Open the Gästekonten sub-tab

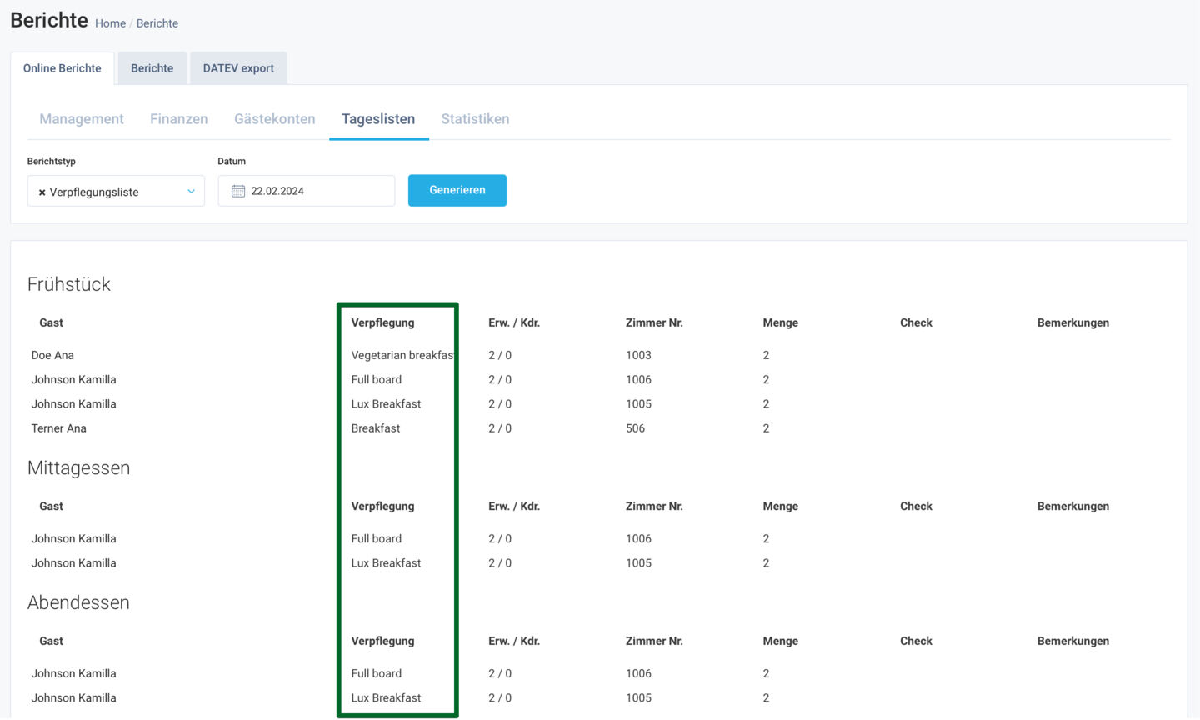pos(275,119)
